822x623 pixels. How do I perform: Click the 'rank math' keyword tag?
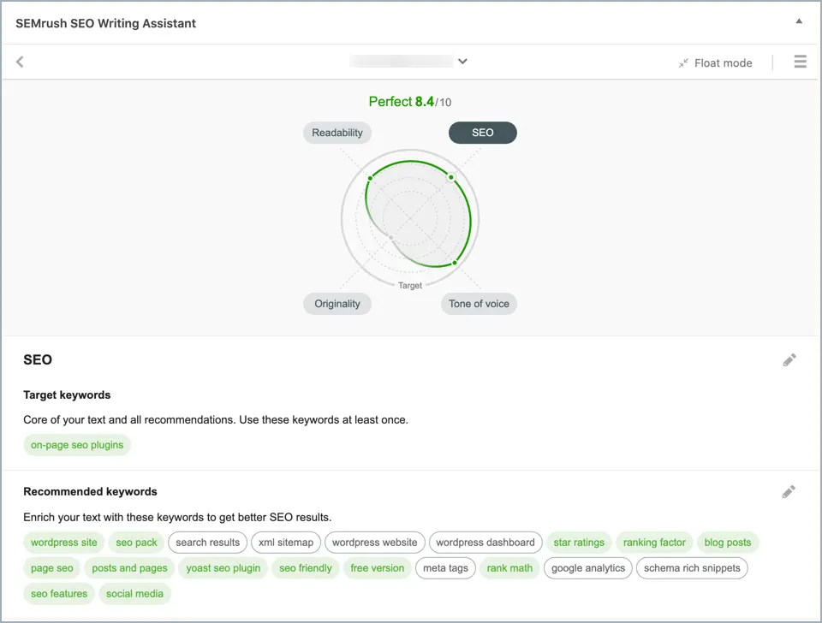click(x=509, y=568)
